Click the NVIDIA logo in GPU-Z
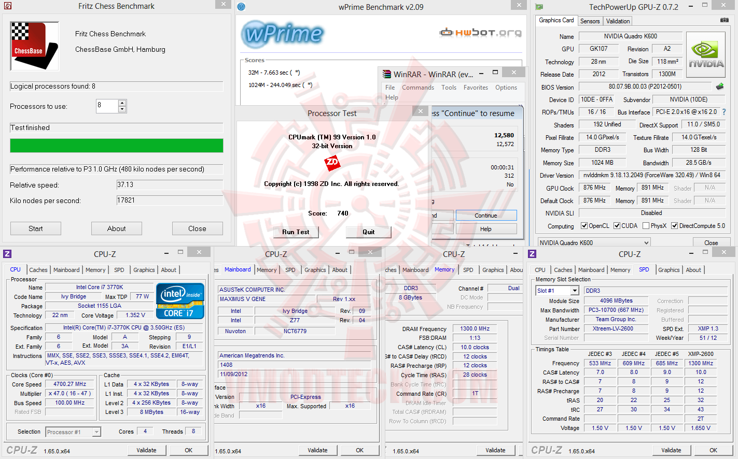 point(706,55)
